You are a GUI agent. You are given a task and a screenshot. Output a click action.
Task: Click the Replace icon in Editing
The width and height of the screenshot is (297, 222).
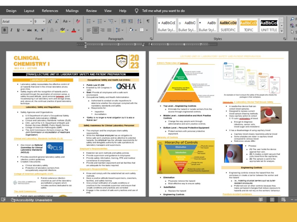(292, 25)
